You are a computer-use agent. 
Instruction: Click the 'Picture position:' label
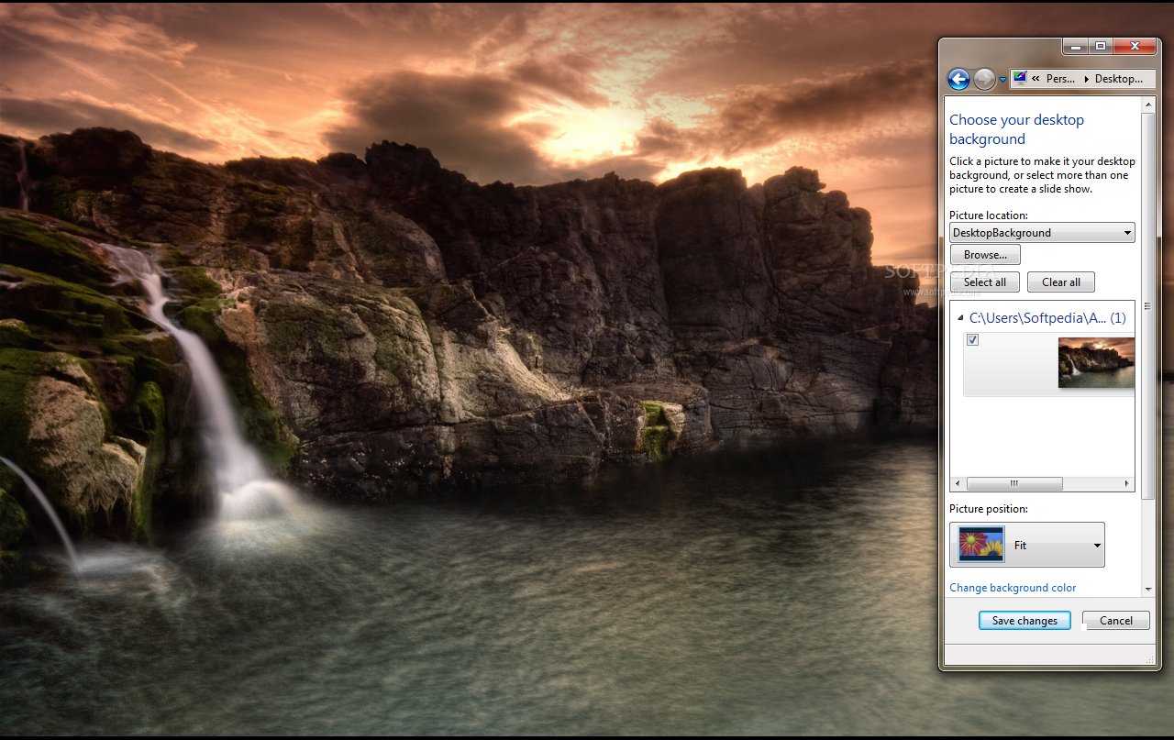click(x=989, y=509)
